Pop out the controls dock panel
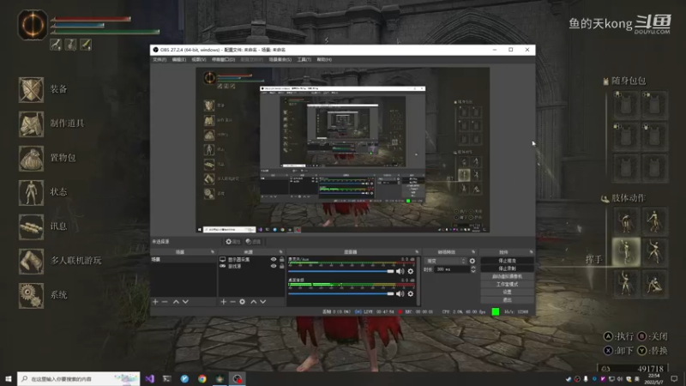This screenshot has height=386, width=686. click(x=531, y=252)
